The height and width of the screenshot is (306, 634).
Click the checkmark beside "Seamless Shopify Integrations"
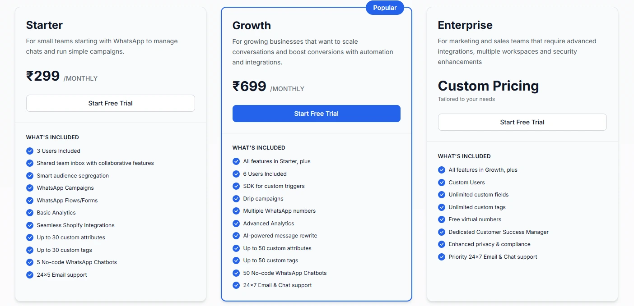[30, 225]
